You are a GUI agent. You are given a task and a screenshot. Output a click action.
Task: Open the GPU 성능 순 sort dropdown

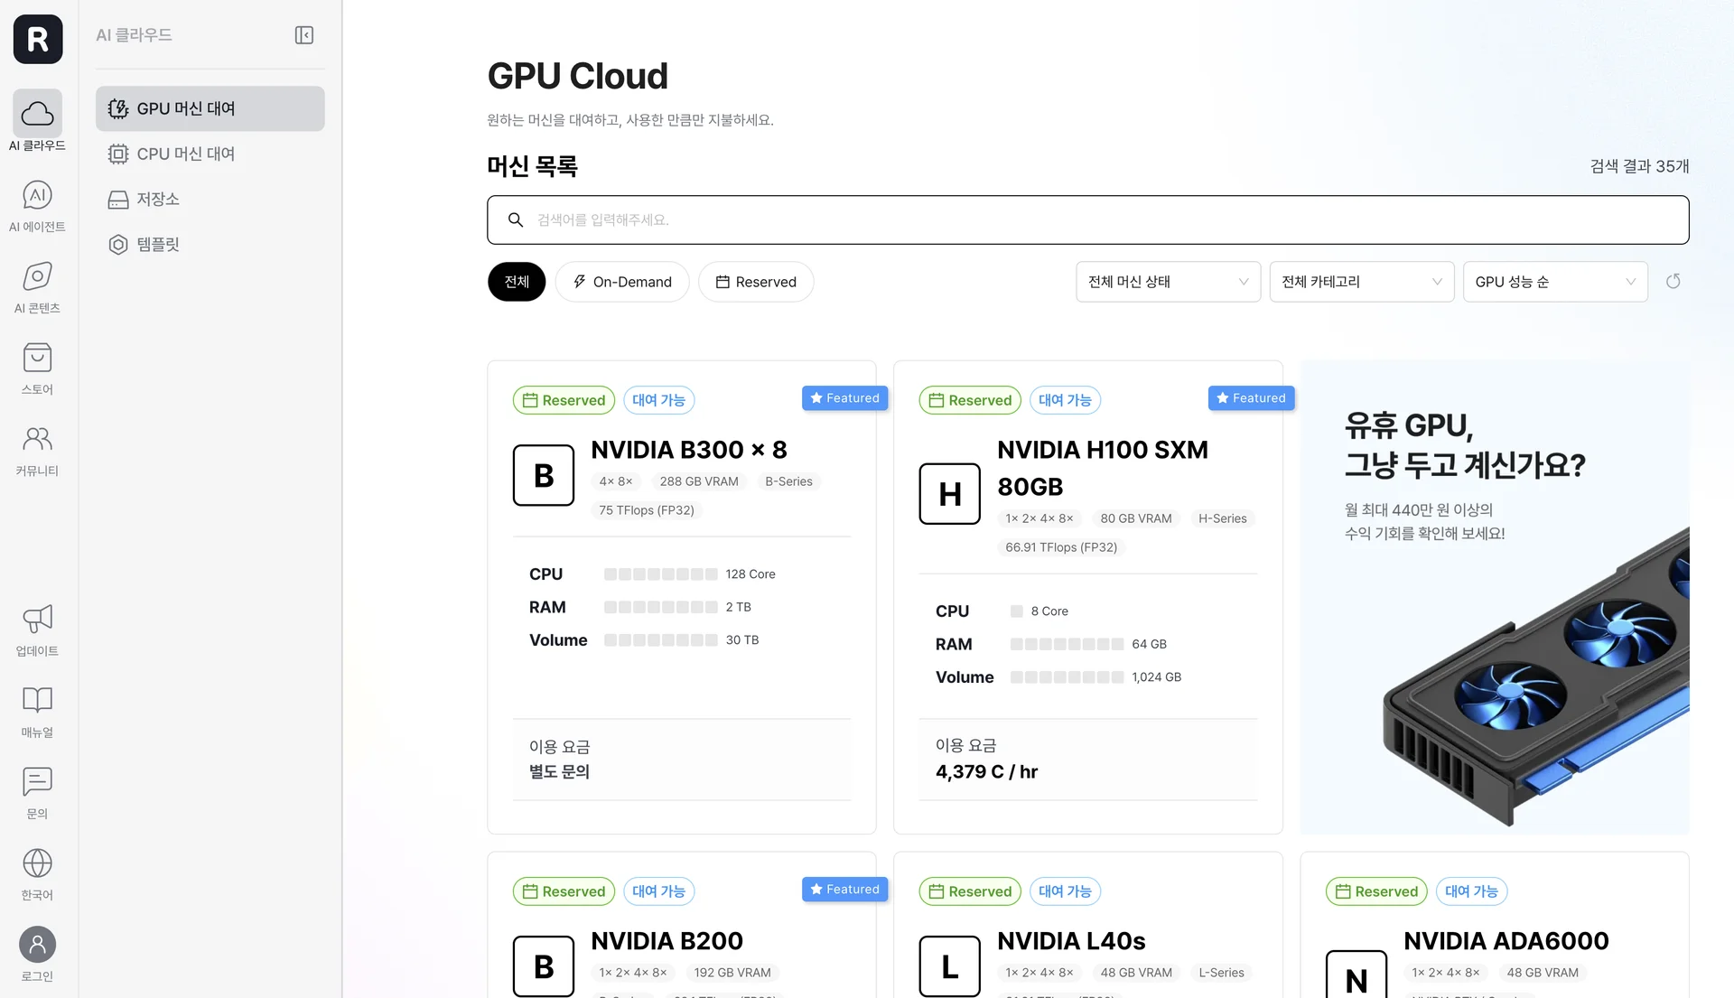pos(1554,282)
